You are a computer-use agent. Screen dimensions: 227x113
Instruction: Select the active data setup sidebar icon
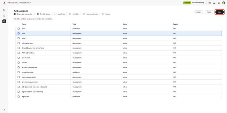pos(4,22)
